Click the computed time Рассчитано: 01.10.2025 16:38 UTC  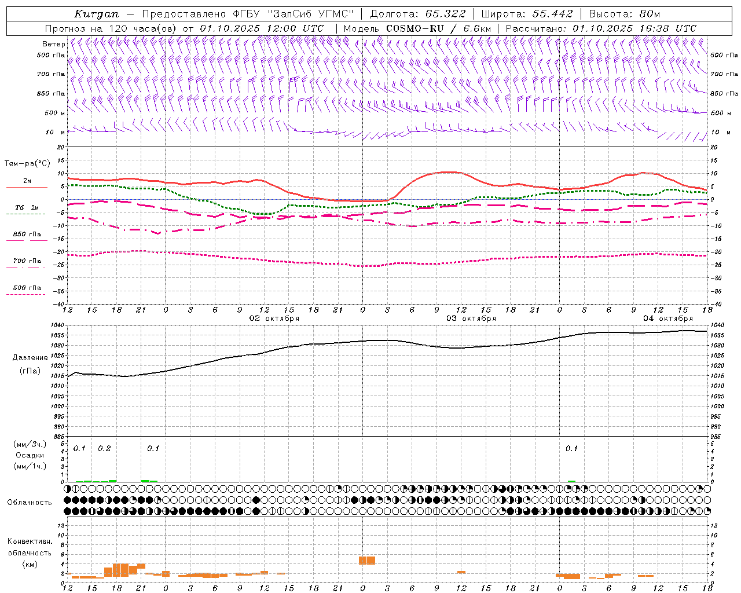click(x=601, y=28)
